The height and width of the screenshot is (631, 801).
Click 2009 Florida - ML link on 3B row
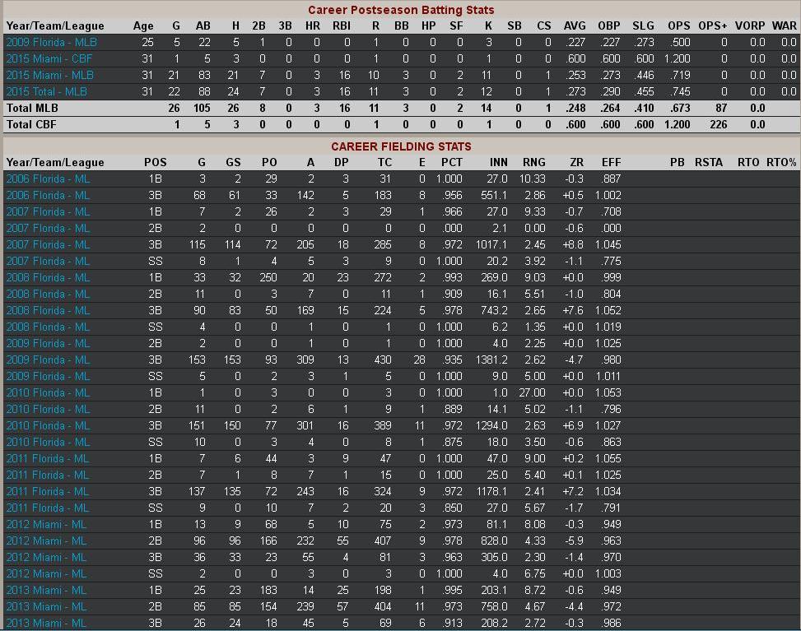[x=48, y=360]
